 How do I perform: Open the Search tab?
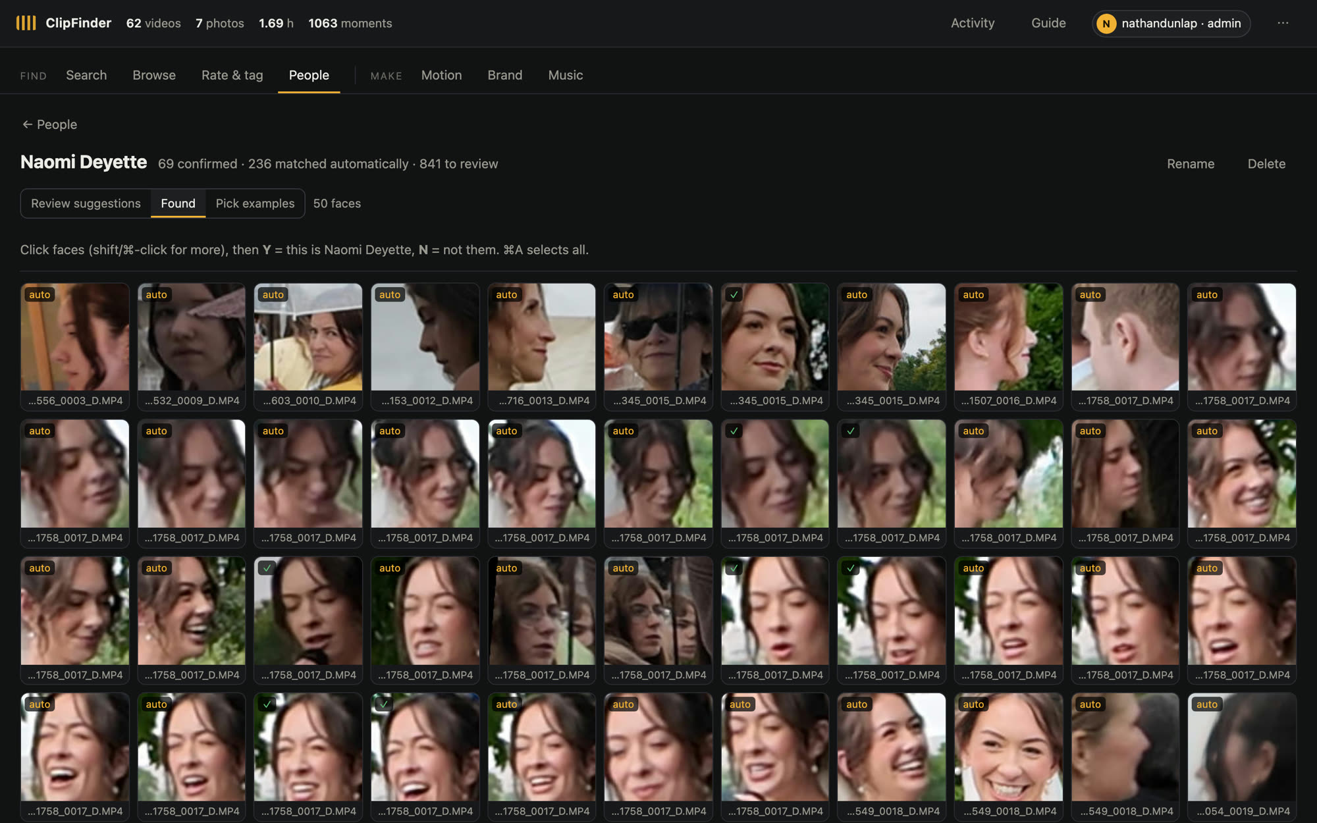pos(86,75)
